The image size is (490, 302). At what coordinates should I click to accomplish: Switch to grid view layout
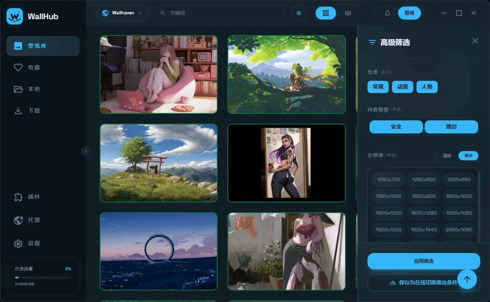pyautogui.click(x=326, y=13)
